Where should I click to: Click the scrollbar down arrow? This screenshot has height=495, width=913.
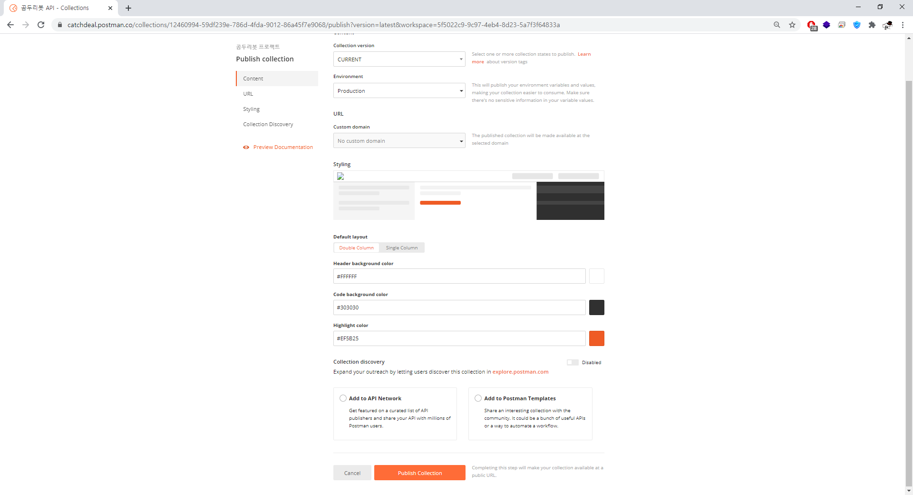pyautogui.click(x=909, y=491)
